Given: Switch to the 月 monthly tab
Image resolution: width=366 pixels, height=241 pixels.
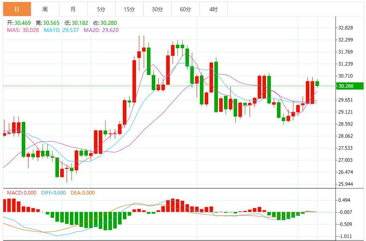Looking at the screenshot, I should point(73,9).
